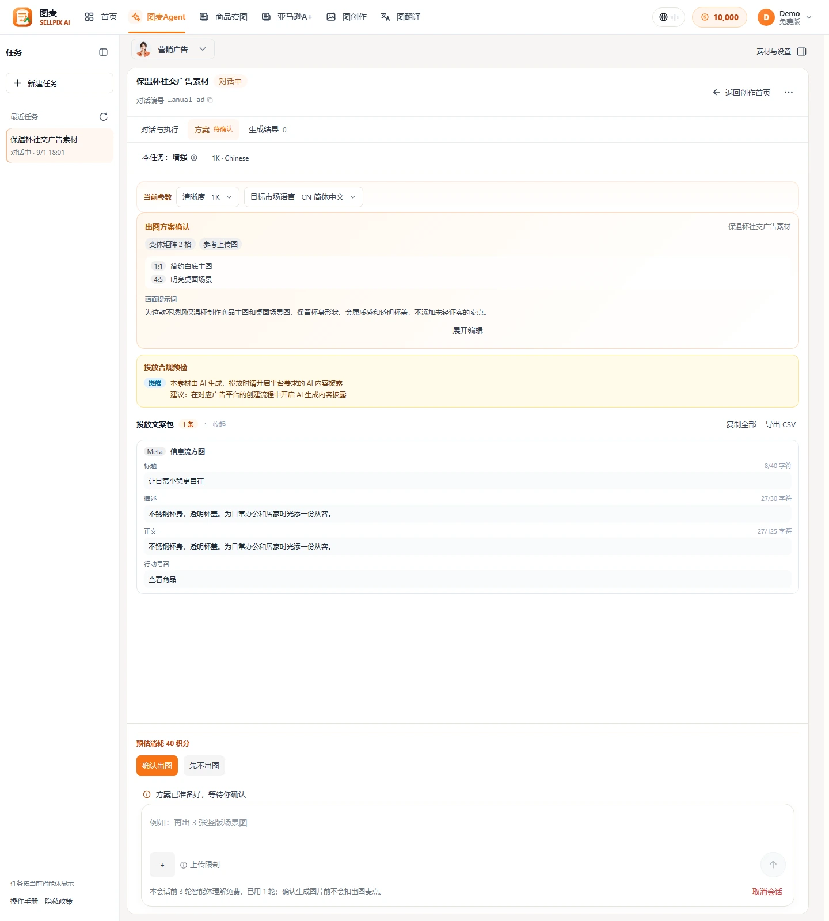Go to 亚马逊A+ in the top nav
Screen dimensions: 829x921
point(287,17)
